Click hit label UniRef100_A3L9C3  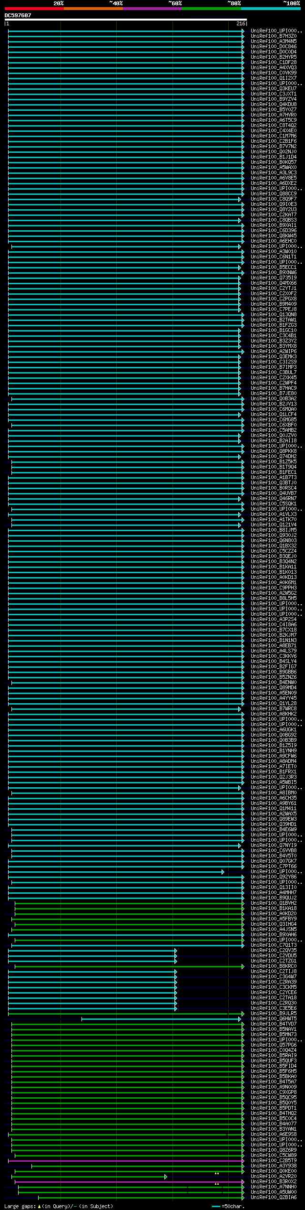pos(274,172)
